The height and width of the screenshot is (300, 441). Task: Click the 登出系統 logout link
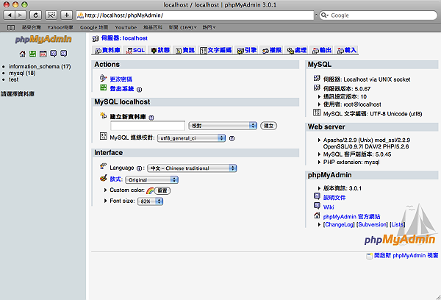pos(122,89)
